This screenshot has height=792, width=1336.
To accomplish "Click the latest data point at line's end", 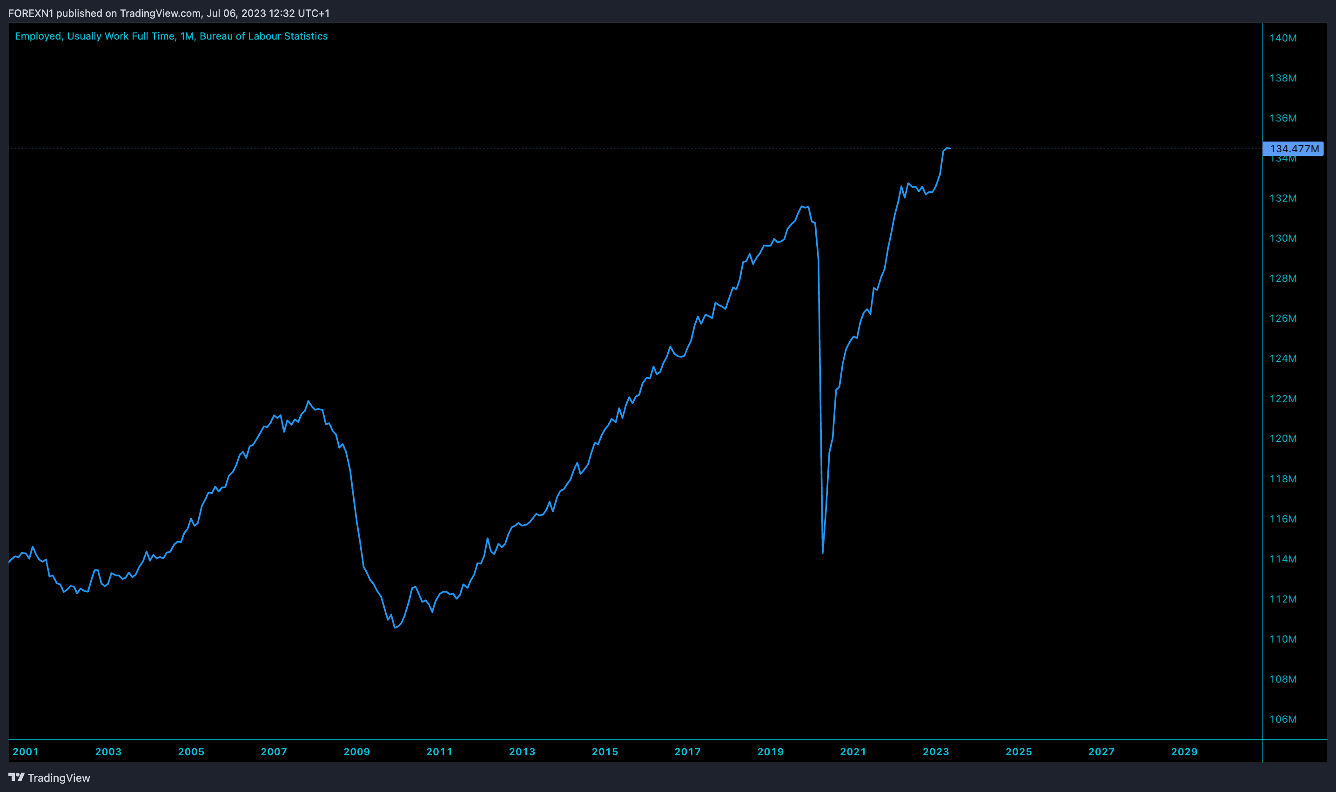I will pyautogui.click(x=949, y=149).
